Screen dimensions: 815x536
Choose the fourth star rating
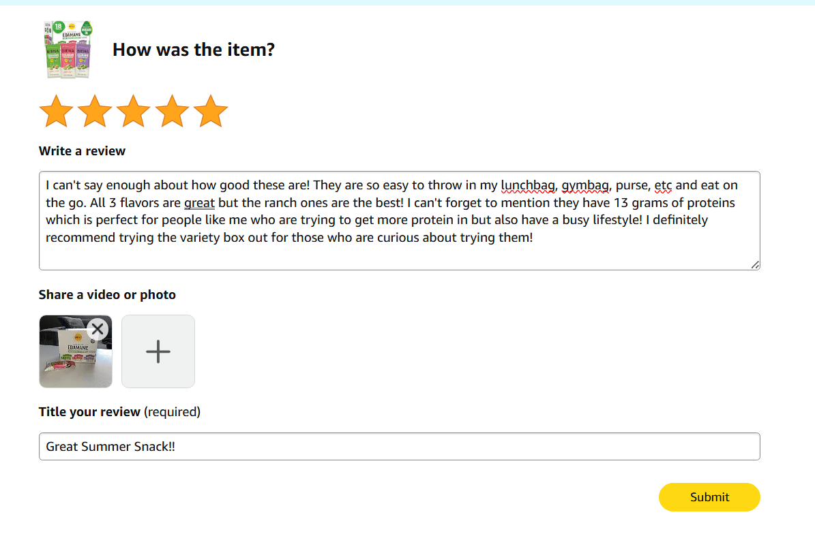172,112
